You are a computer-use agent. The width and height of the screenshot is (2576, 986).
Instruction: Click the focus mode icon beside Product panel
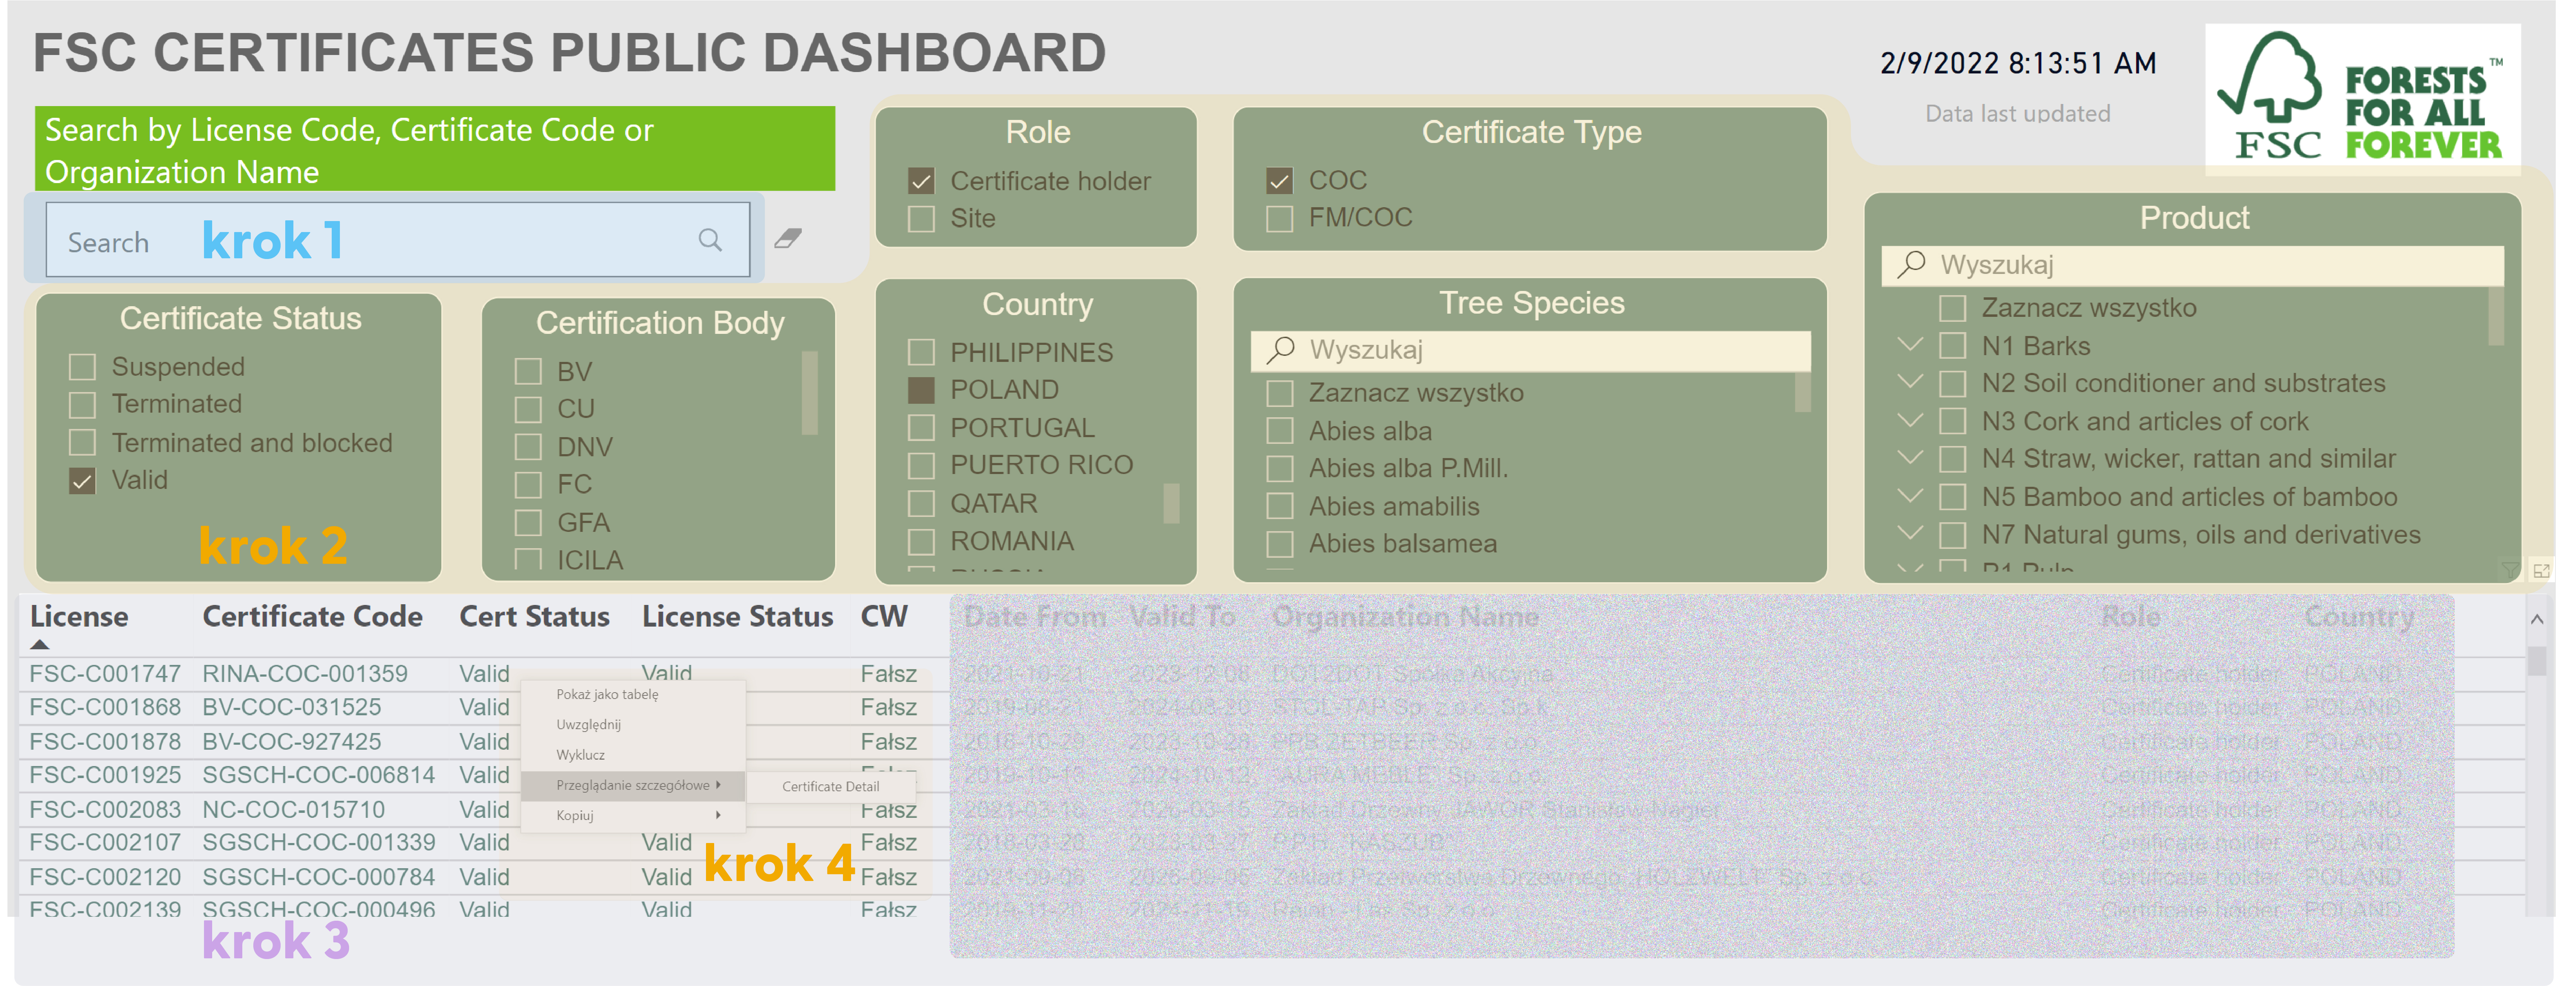2541,570
